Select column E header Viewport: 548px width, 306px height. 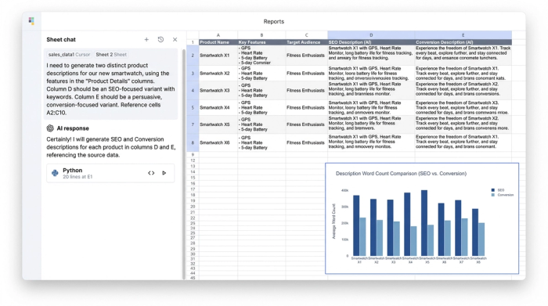(463, 35)
